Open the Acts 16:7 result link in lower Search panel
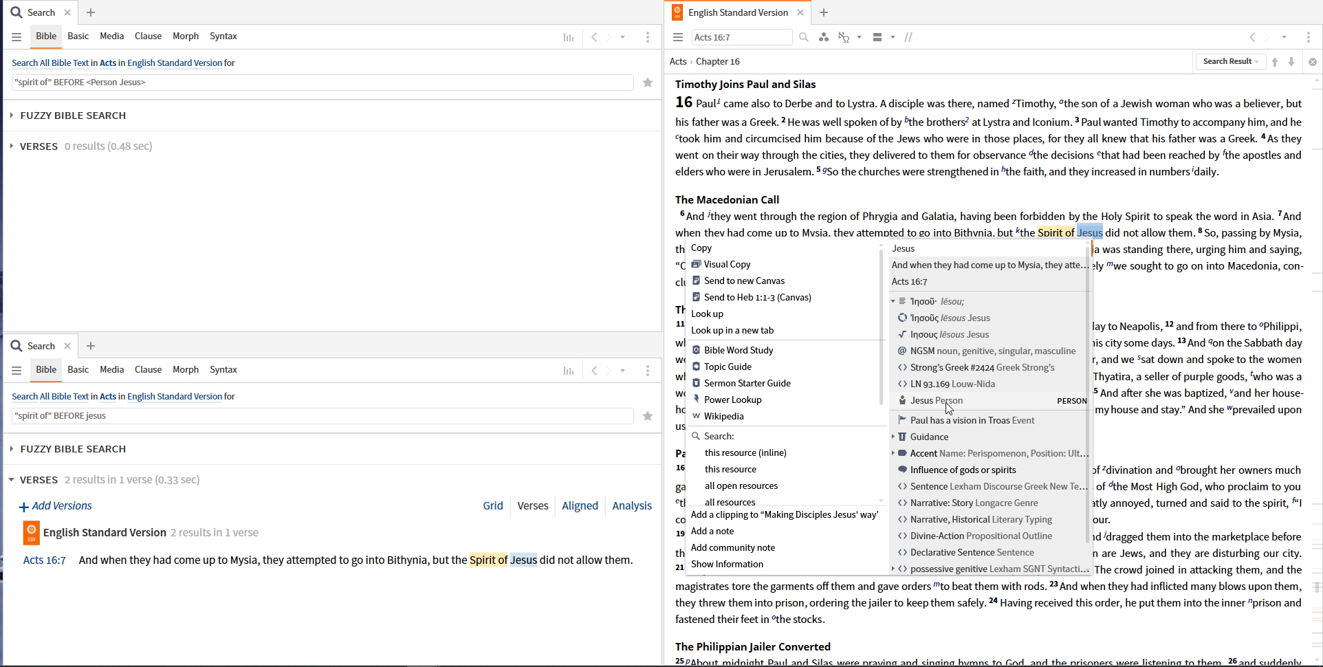Viewport: 1323px width, 667px height. click(x=45, y=560)
